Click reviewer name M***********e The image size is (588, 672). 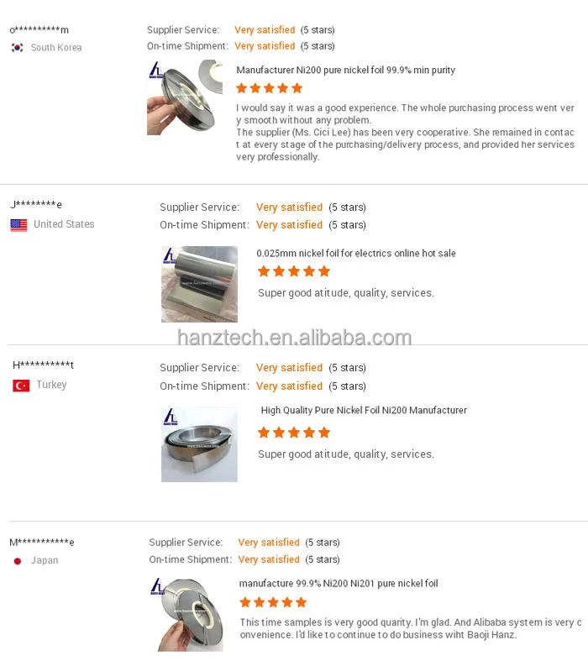coord(42,542)
